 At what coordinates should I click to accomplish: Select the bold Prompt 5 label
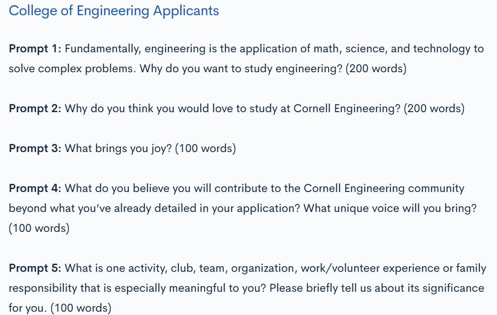pyautogui.click(x=35, y=268)
